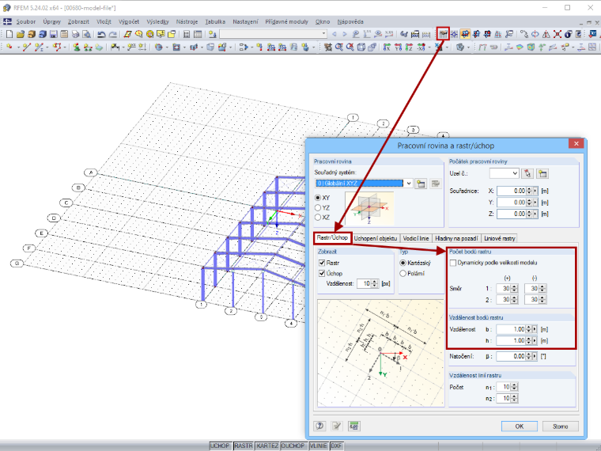The width and height of the screenshot is (601, 451).
Task: Click the model info 'i' sphere icon
Action: tap(568, 34)
